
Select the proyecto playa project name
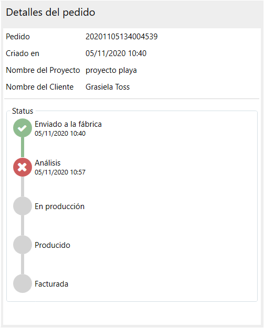tap(111, 70)
